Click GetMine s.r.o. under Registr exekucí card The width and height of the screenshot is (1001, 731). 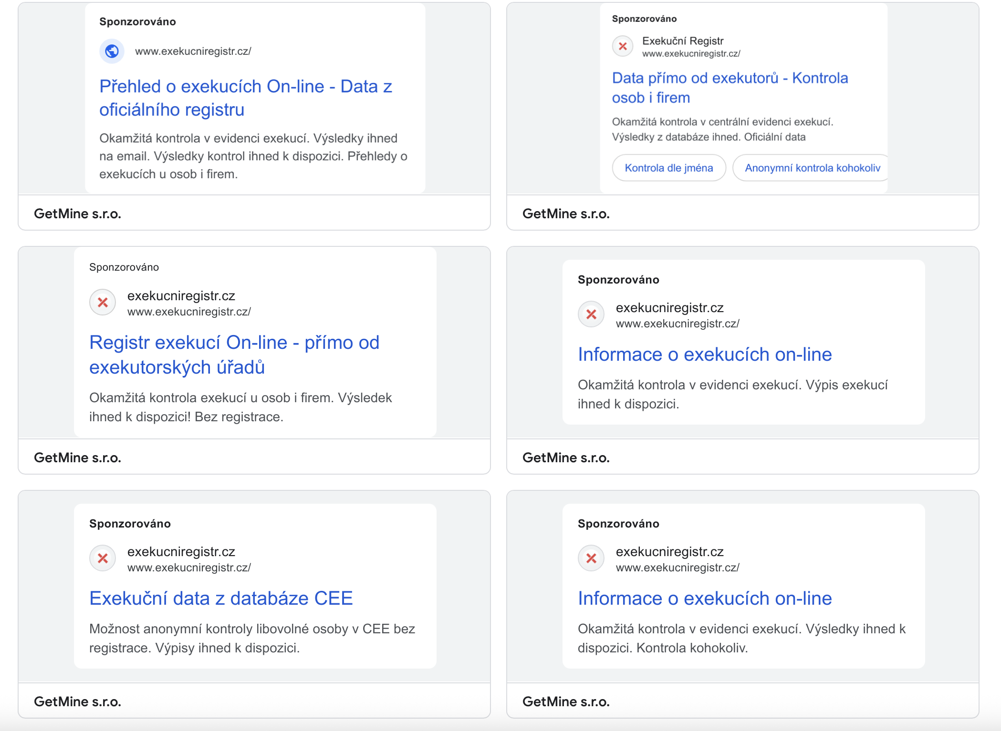tap(78, 458)
